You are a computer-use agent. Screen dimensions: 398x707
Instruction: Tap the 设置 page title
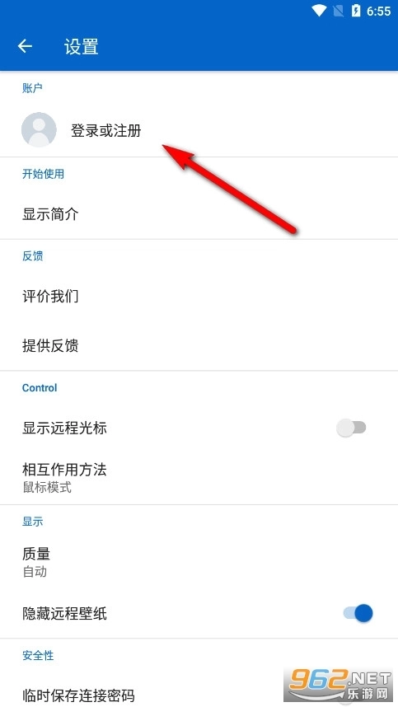[x=81, y=46]
